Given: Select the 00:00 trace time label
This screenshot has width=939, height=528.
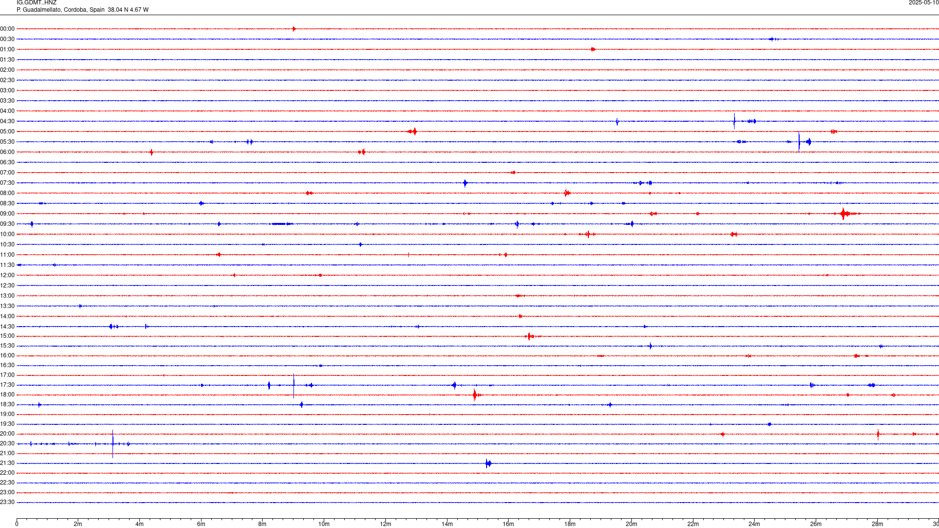Looking at the screenshot, I should point(7,29).
